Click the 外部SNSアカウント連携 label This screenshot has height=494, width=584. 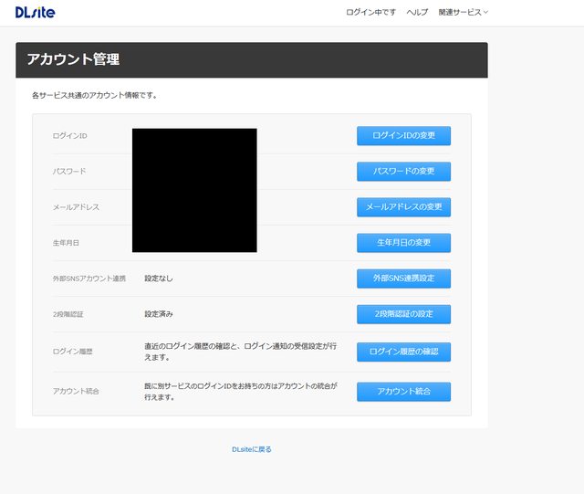(x=89, y=279)
